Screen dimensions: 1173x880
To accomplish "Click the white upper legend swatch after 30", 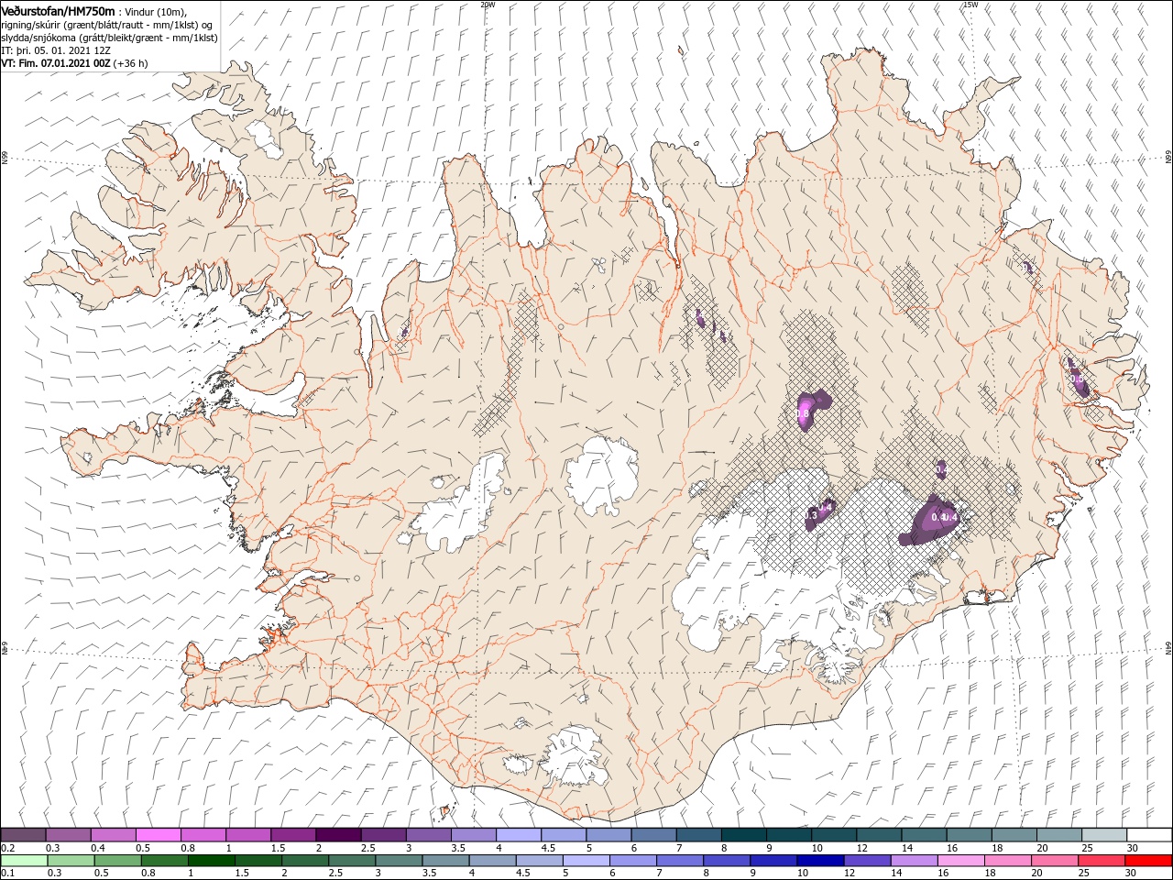I will coord(1150,835).
